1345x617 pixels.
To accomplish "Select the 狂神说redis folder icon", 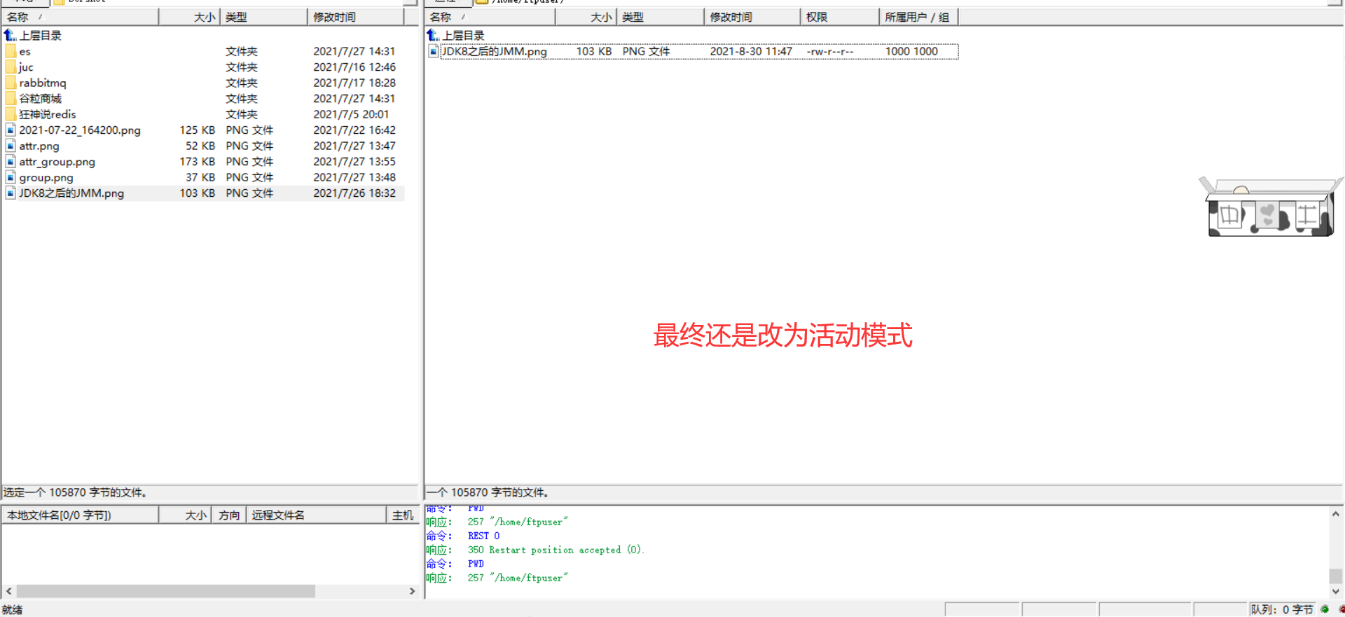I will pyautogui.click(x=11, y=114).
